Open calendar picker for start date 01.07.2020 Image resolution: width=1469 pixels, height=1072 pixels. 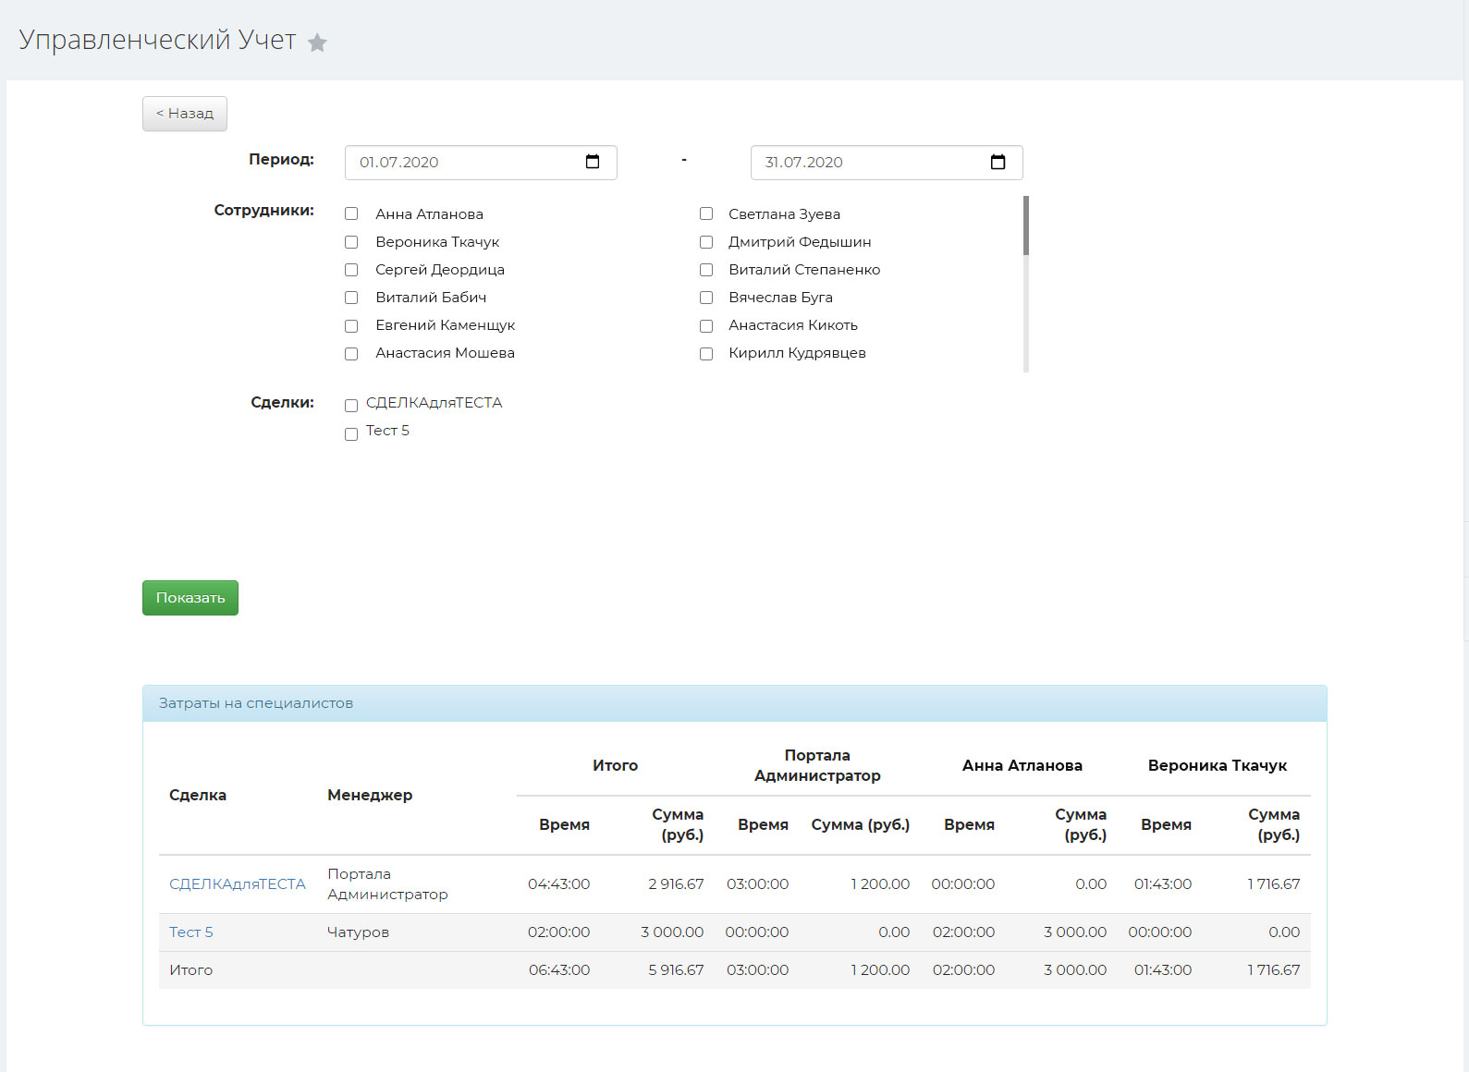593,162
